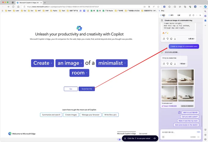Click Manage your browser button
208x142 pixels.
tap(91, 115)
